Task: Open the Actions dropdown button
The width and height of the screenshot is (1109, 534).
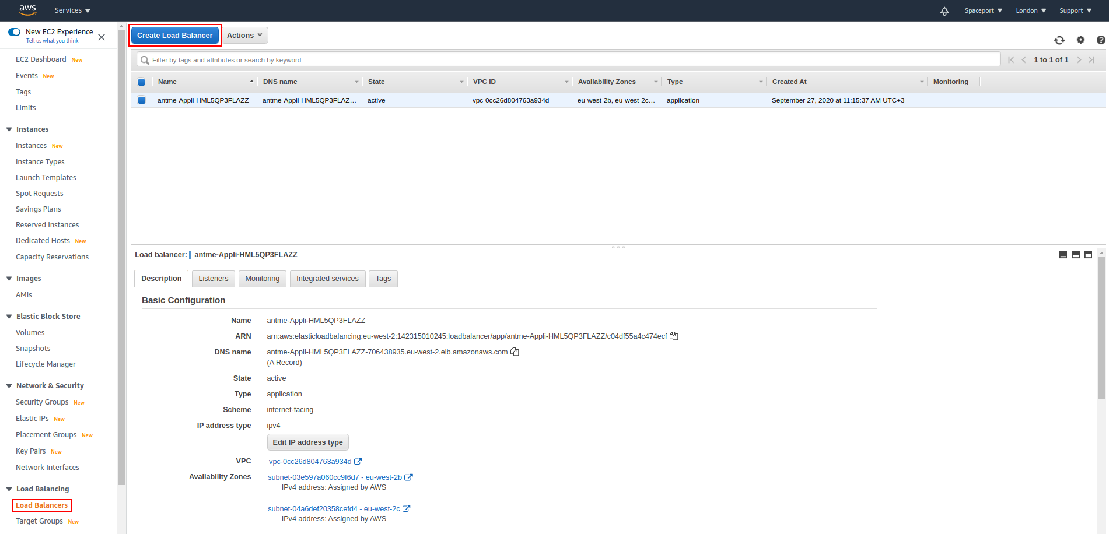Action: click(244, 35)
